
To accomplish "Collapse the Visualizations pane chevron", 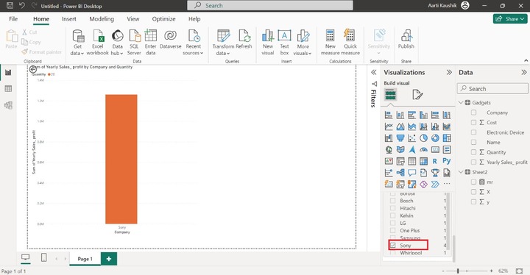I will pos(449,72).
